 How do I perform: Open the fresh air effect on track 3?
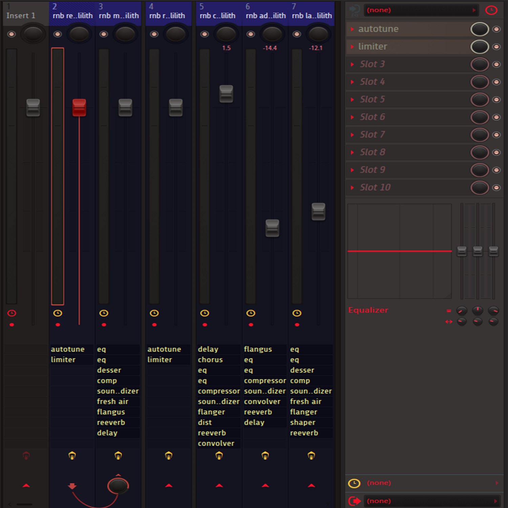coord(118,401)
